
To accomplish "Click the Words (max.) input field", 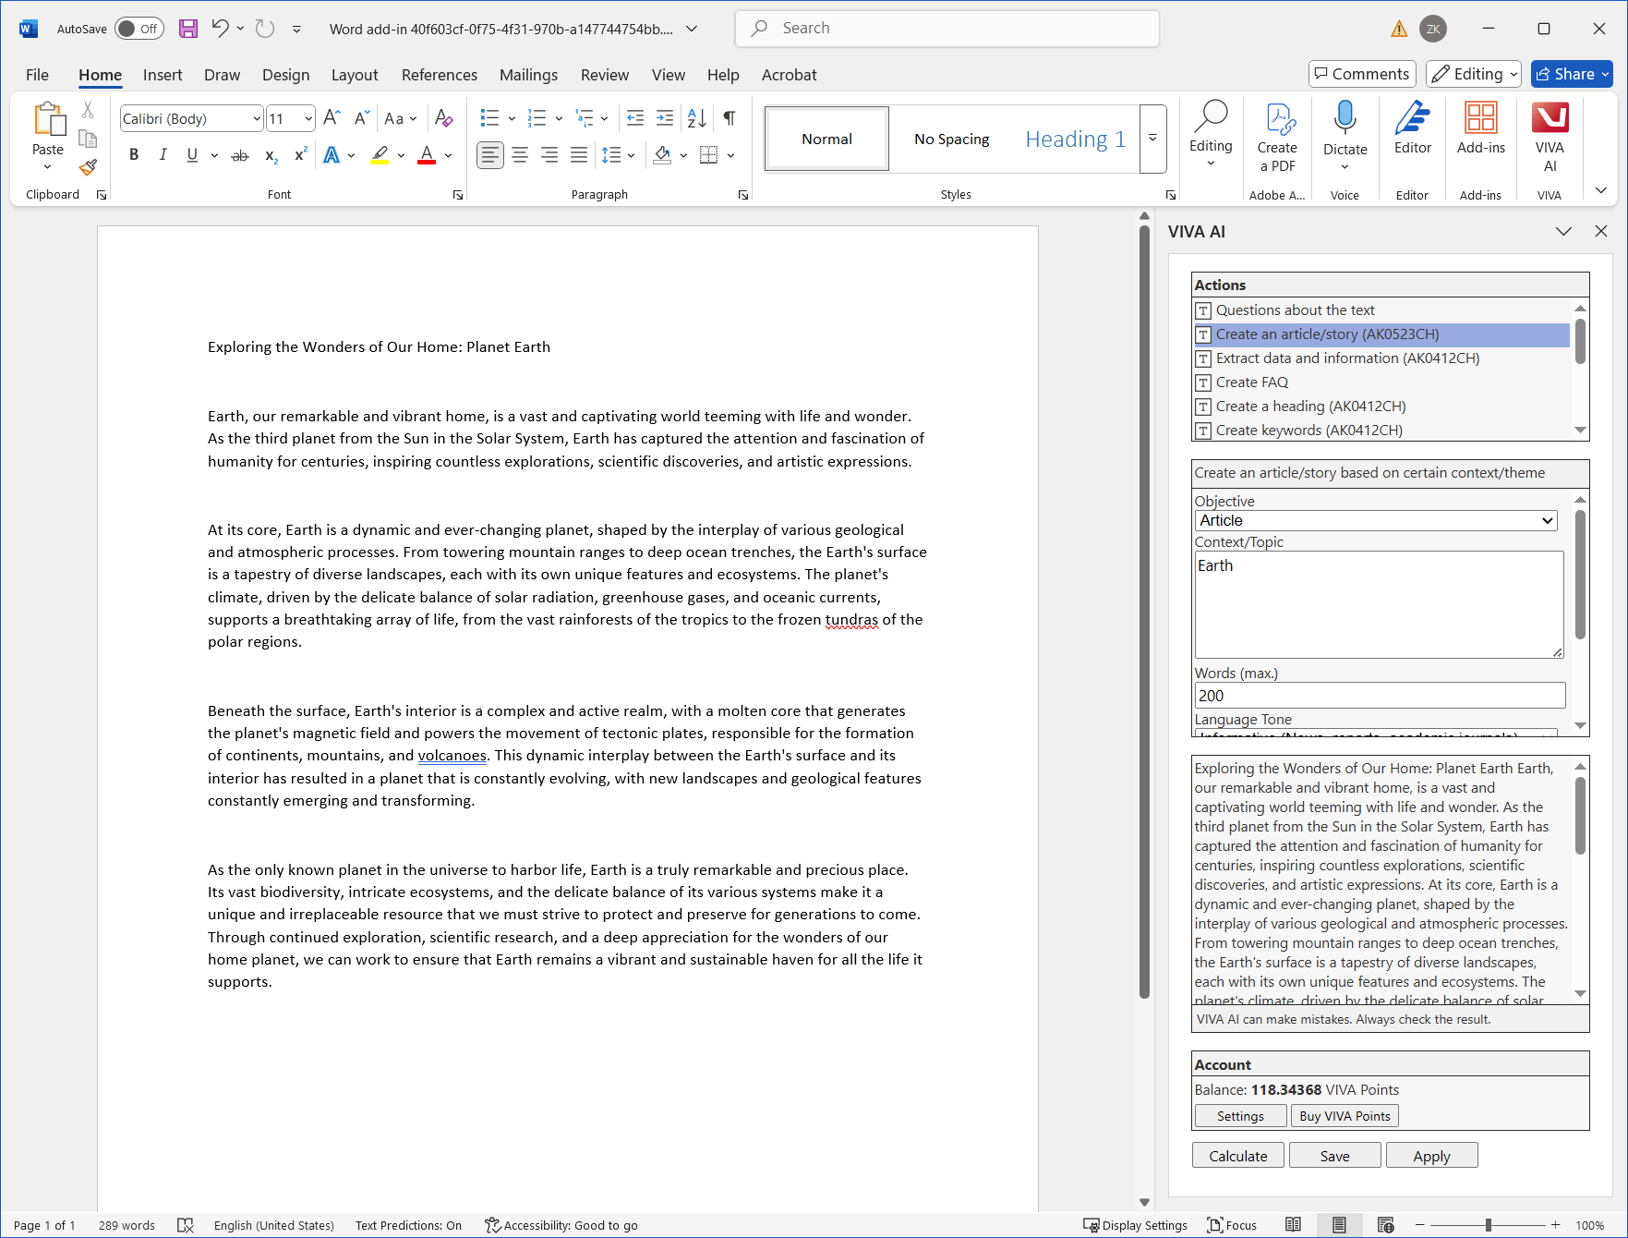I will [1380, 696].
